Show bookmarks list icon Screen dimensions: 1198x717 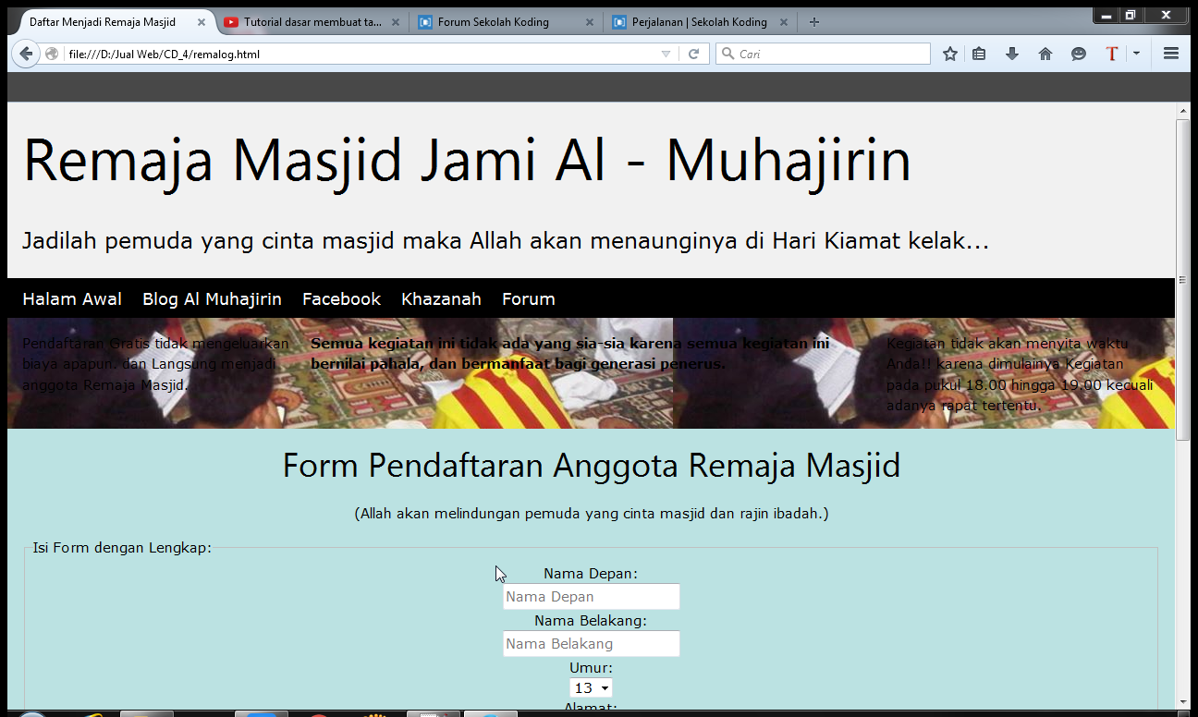tap(979, 54)
